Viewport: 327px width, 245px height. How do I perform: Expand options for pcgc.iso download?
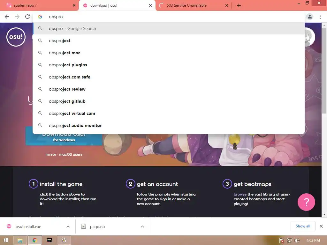142,226
